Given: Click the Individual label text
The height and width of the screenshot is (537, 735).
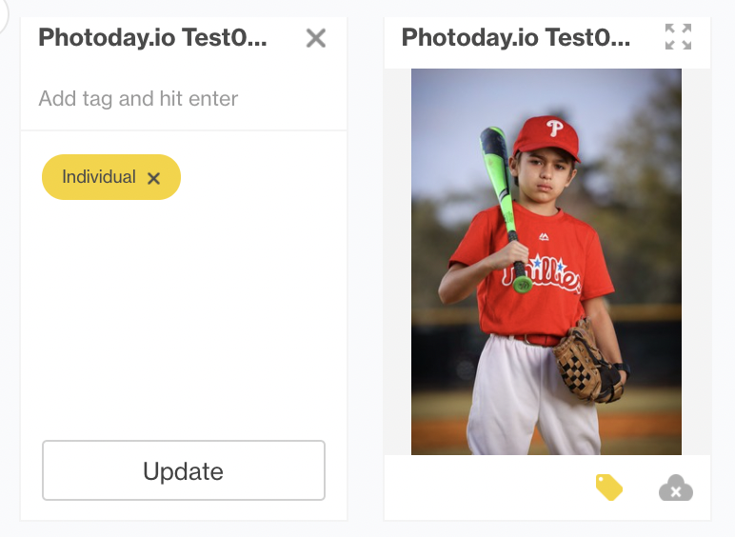Looking at the screenshot, I should point(99,177).
